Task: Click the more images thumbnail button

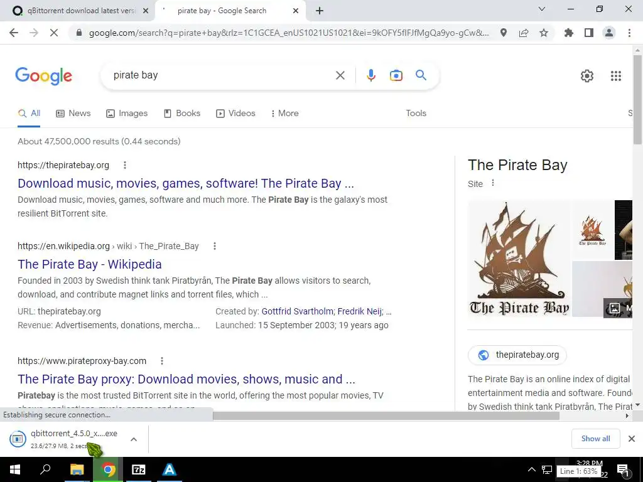Action: click(x=618, y=308)
